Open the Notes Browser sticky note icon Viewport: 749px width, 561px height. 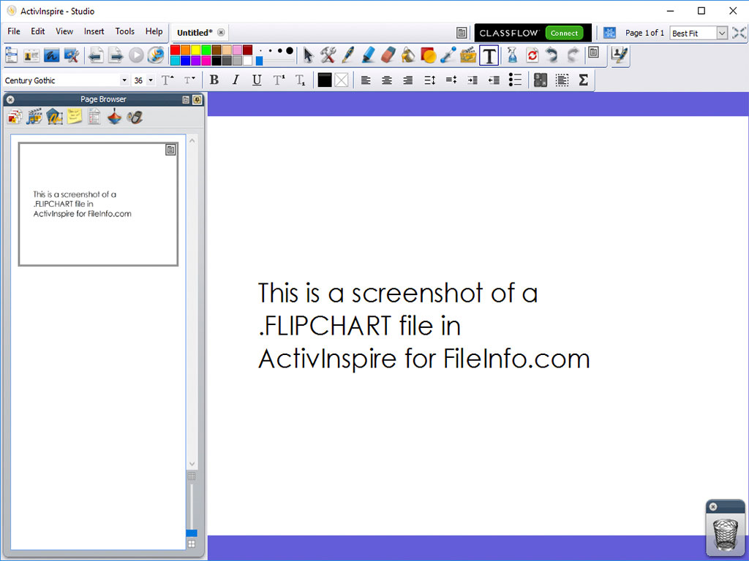pos(75,116)
